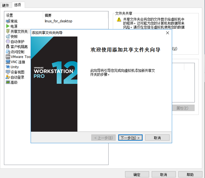The image size is (205, 178).
Task: Click the VMware Tools vm icon
Action: tap(8, 57)
